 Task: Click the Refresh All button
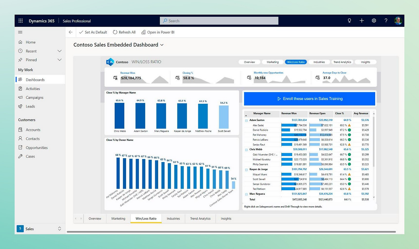point(124,32)
